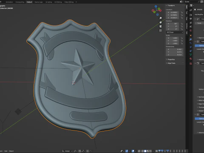Add a new workspace with plus button

(76, 2)
